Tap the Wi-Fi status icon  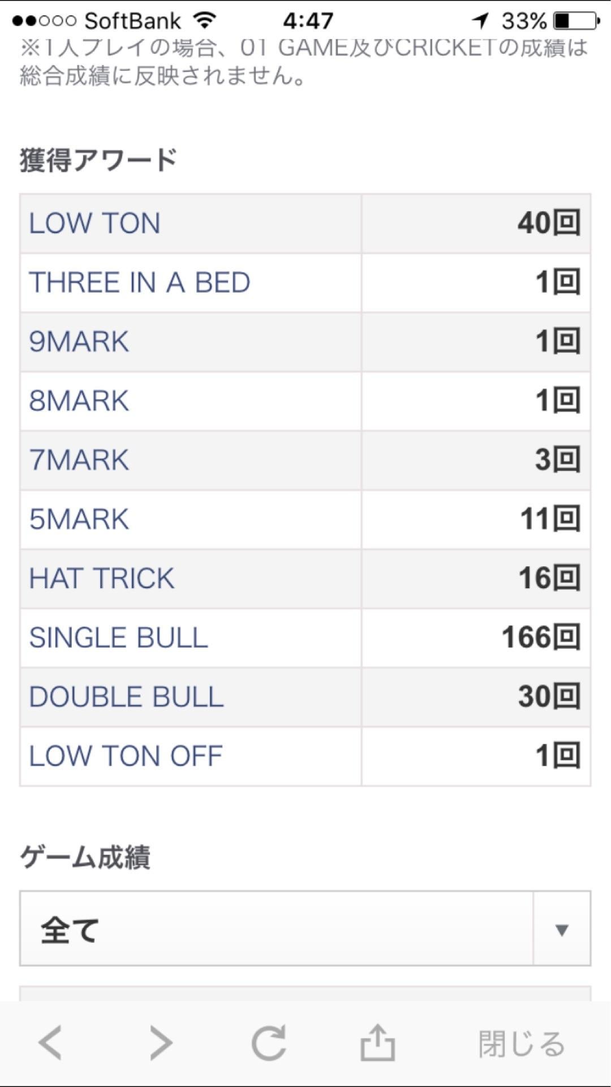[205, 21]
